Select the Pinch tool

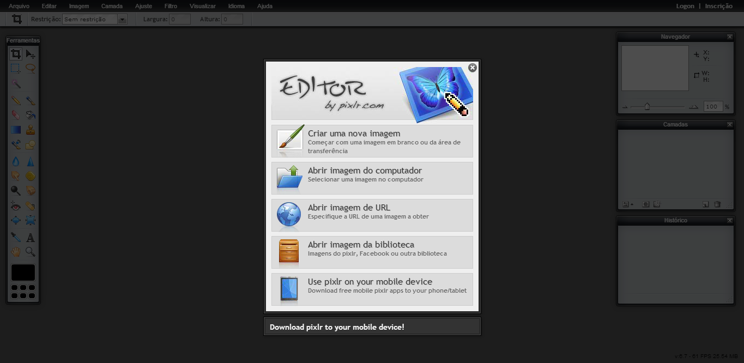coord(31,221)
